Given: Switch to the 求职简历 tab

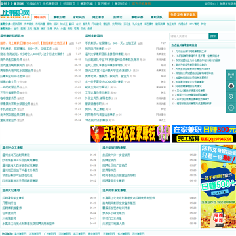Looking at the screenshot, I should point(79,17).
